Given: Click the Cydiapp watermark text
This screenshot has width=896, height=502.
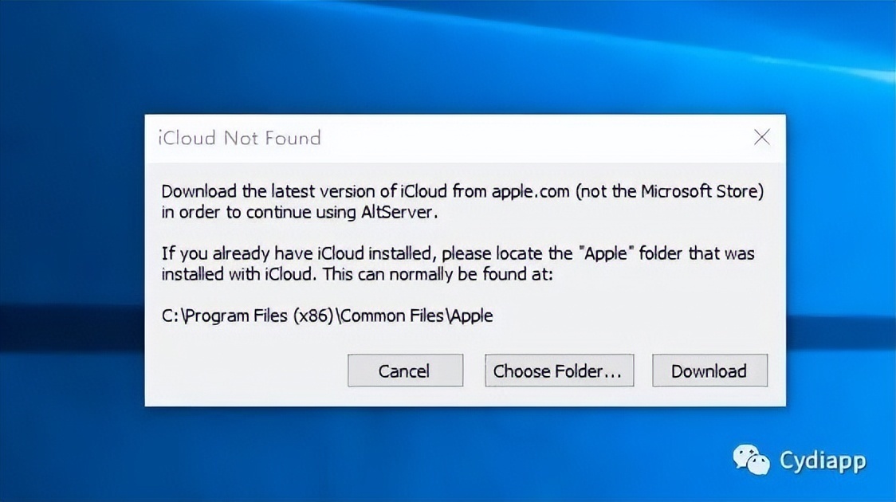Looking at the screenshot, I should (822, 461).
